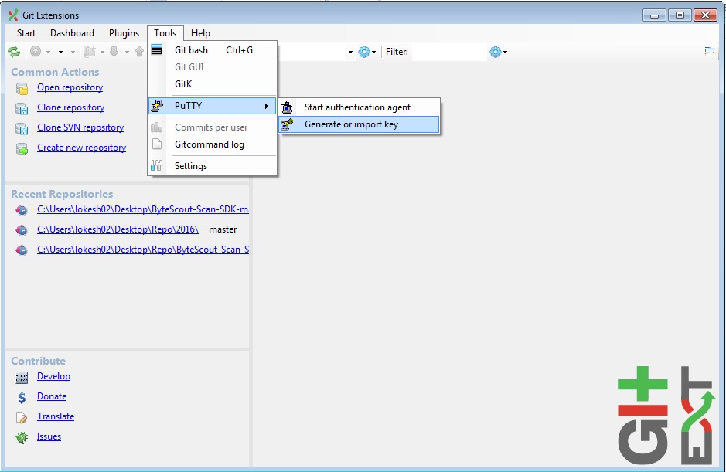The height and width of the screenshot is (472, 726).
Task: Click the Develop icon
Action: click(x=22, y=378)
